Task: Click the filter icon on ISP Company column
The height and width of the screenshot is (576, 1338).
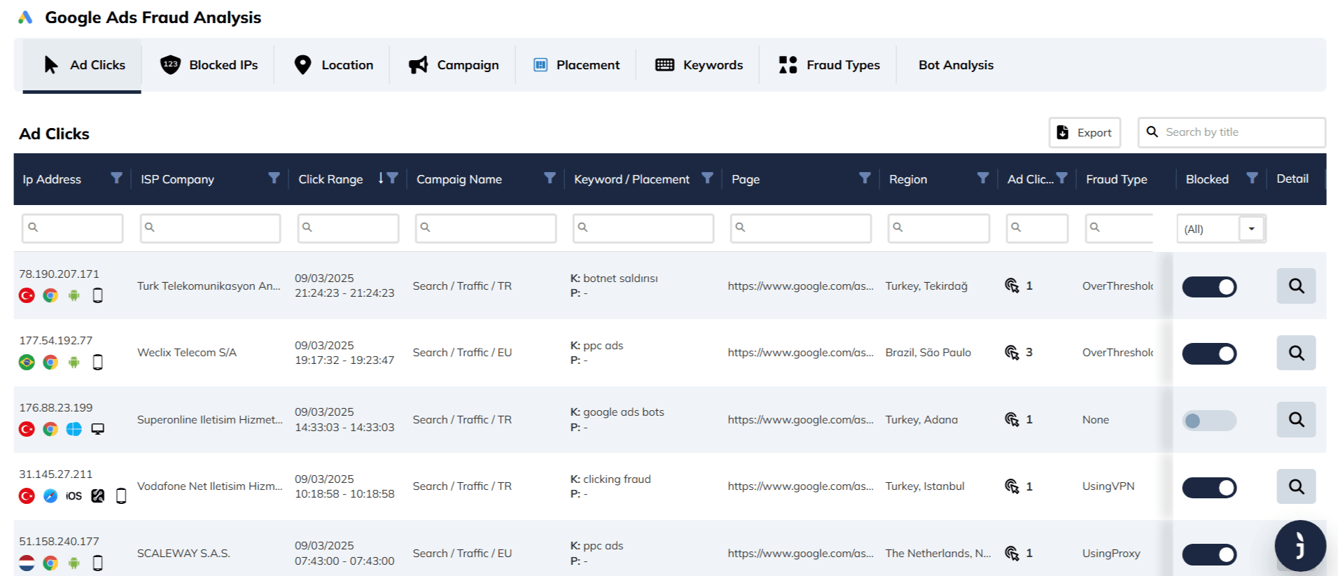Action: [274, 178]
